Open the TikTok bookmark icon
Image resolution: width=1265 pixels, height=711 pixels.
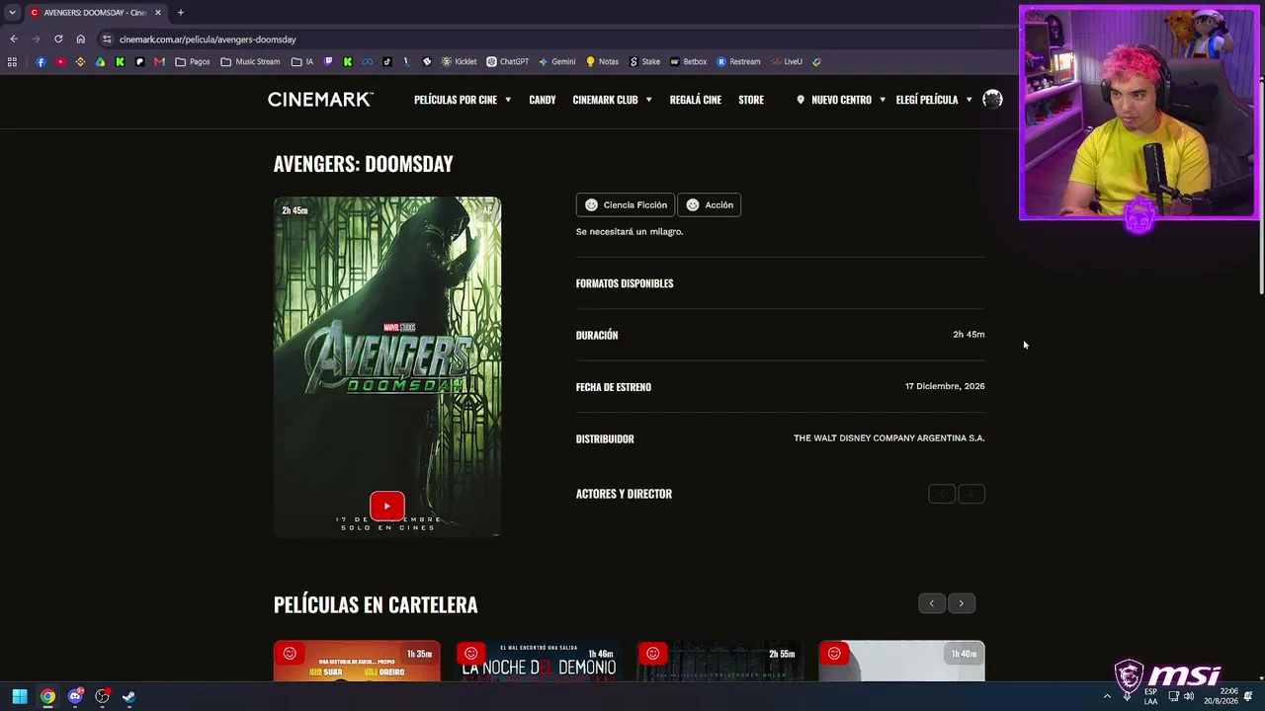(386, 61)
